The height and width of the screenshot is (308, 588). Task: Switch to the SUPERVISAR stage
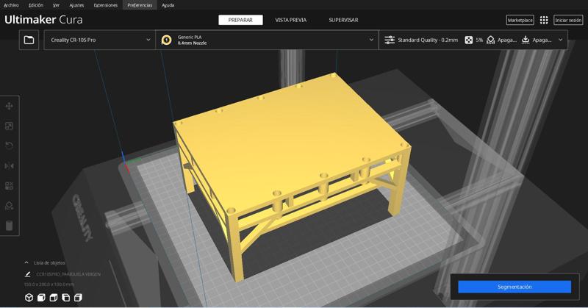(x=343, y=20)
